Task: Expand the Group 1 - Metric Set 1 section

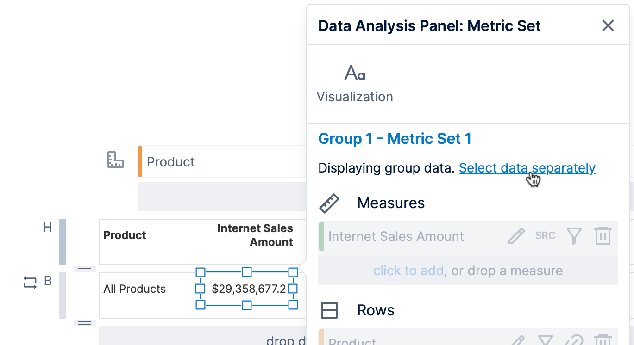Action: click(395, 138)
